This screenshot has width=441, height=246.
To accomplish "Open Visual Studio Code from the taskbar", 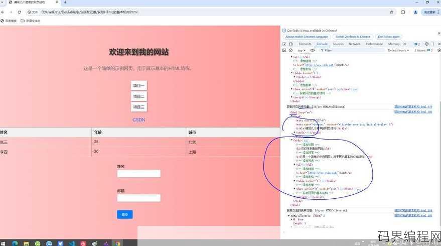I will click(x=72, y=243).
